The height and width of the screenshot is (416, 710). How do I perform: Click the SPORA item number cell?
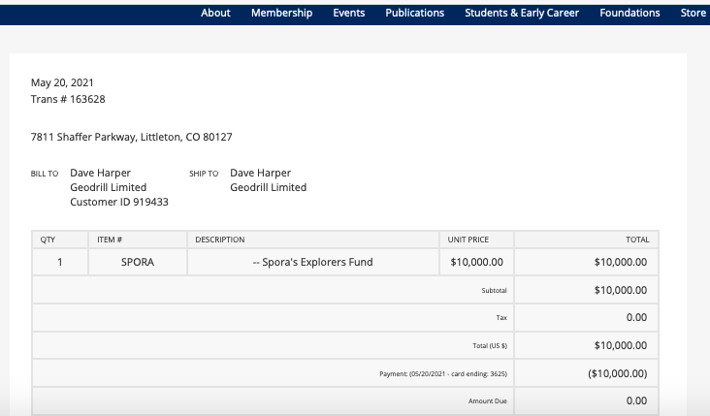(x=137, y=262)
